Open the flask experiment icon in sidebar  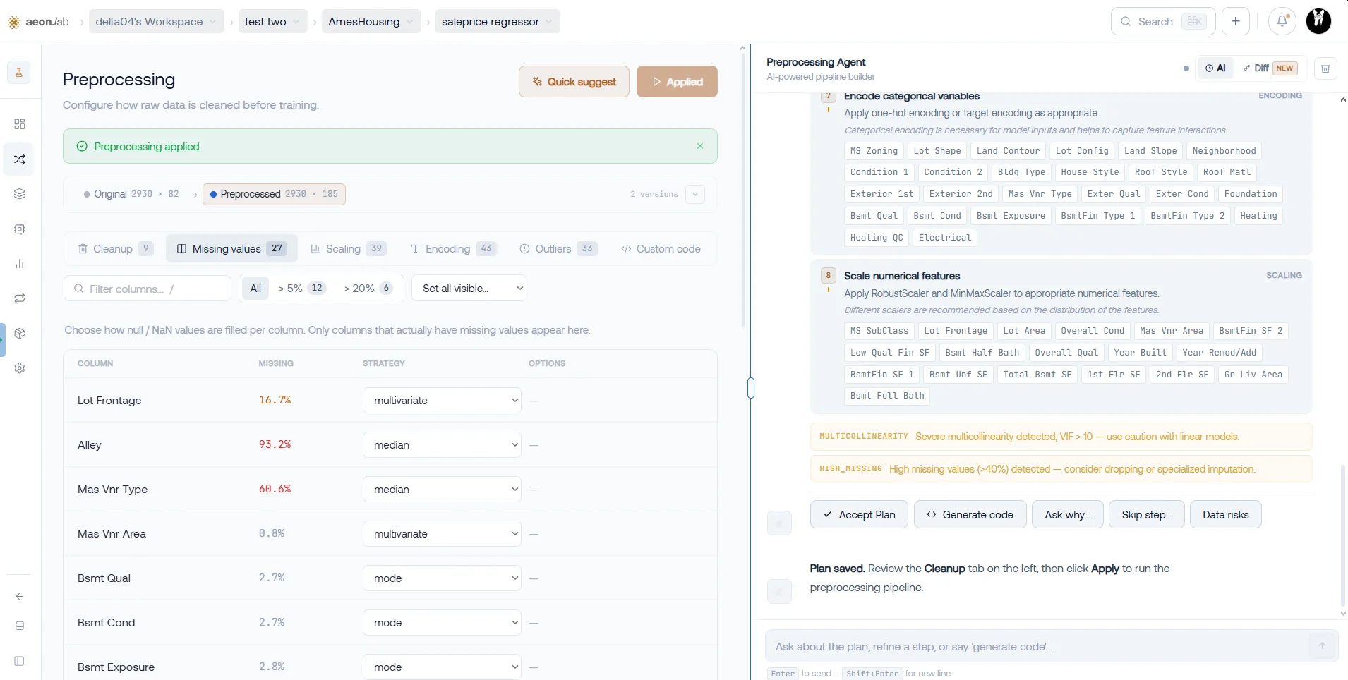(19, 73)
